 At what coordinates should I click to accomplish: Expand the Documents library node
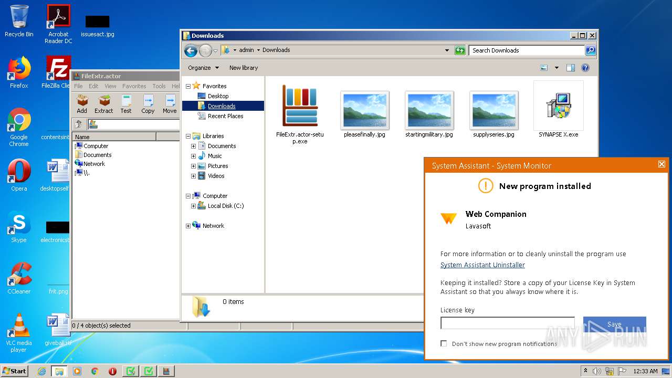pyautogui.click(x=193, y=146)
